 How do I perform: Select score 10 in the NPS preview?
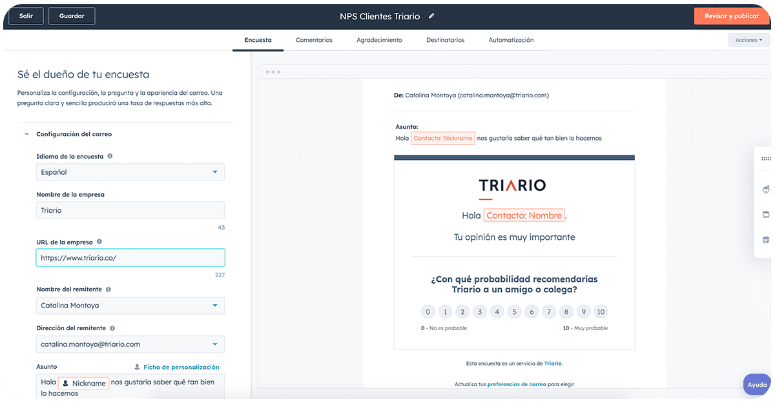[601, 312]
